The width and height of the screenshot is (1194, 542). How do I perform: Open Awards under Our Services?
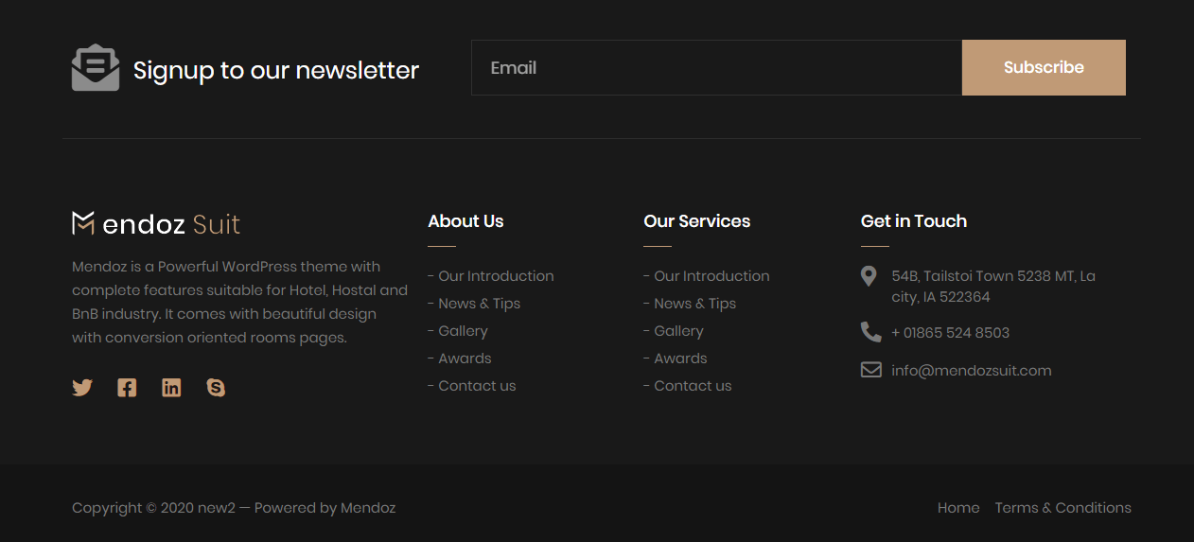click(680, 358)
